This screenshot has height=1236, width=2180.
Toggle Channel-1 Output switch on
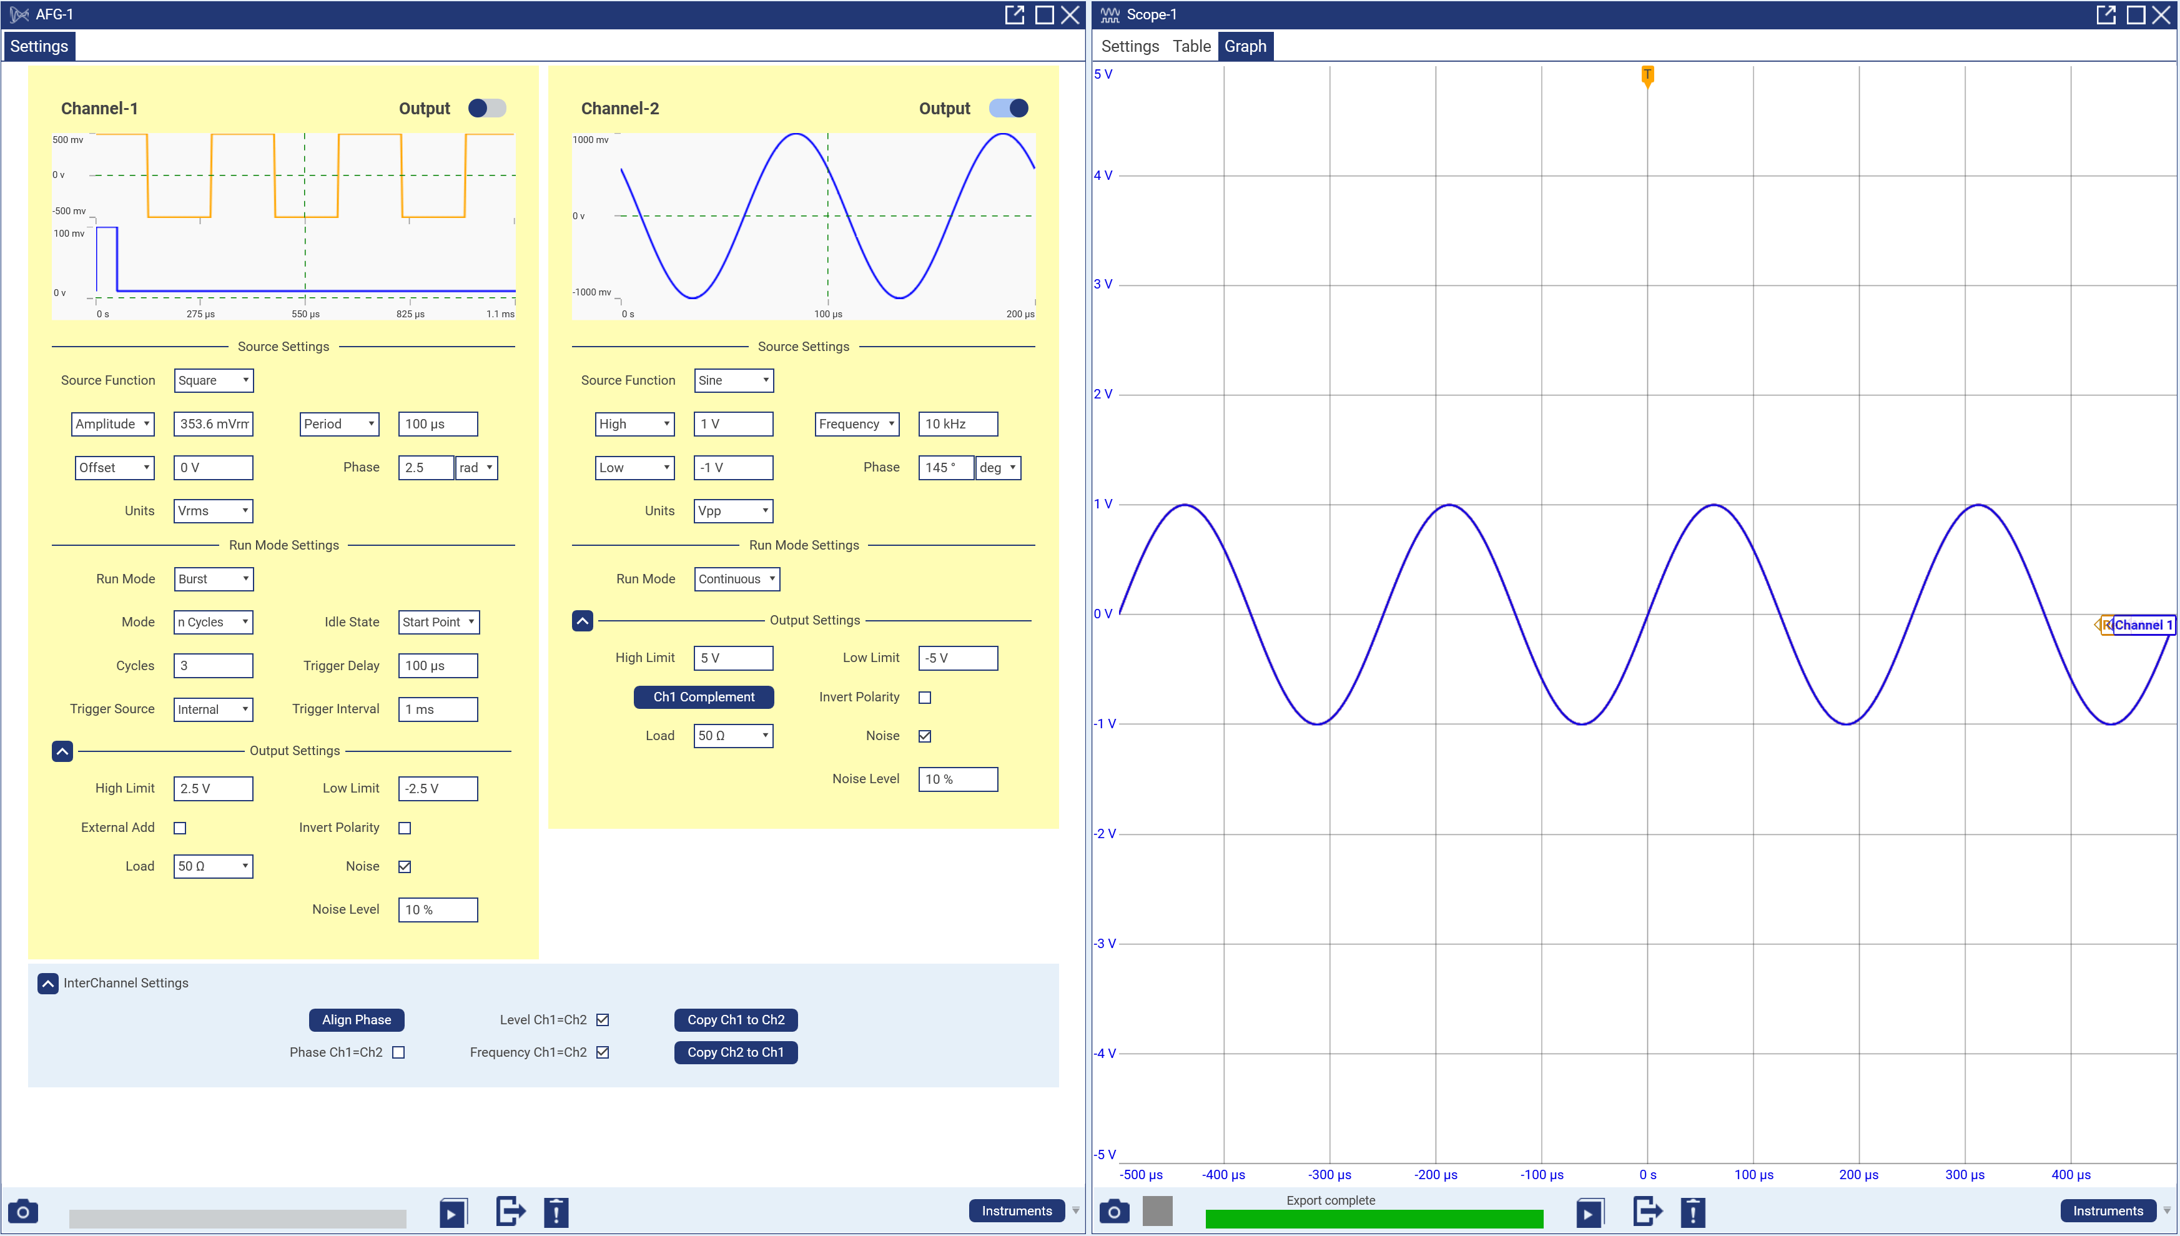[487, 108]
